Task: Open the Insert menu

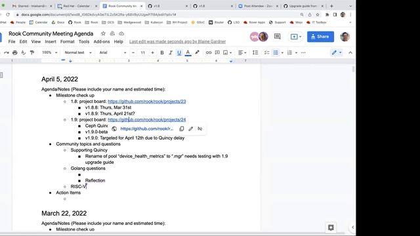Action: (x=51, y=41)
